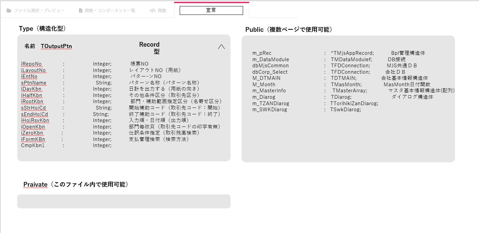Click inside the empty Praivate panel
This screenshot has height=233, width=479.
pyautogui.click(x=124, y=201)
